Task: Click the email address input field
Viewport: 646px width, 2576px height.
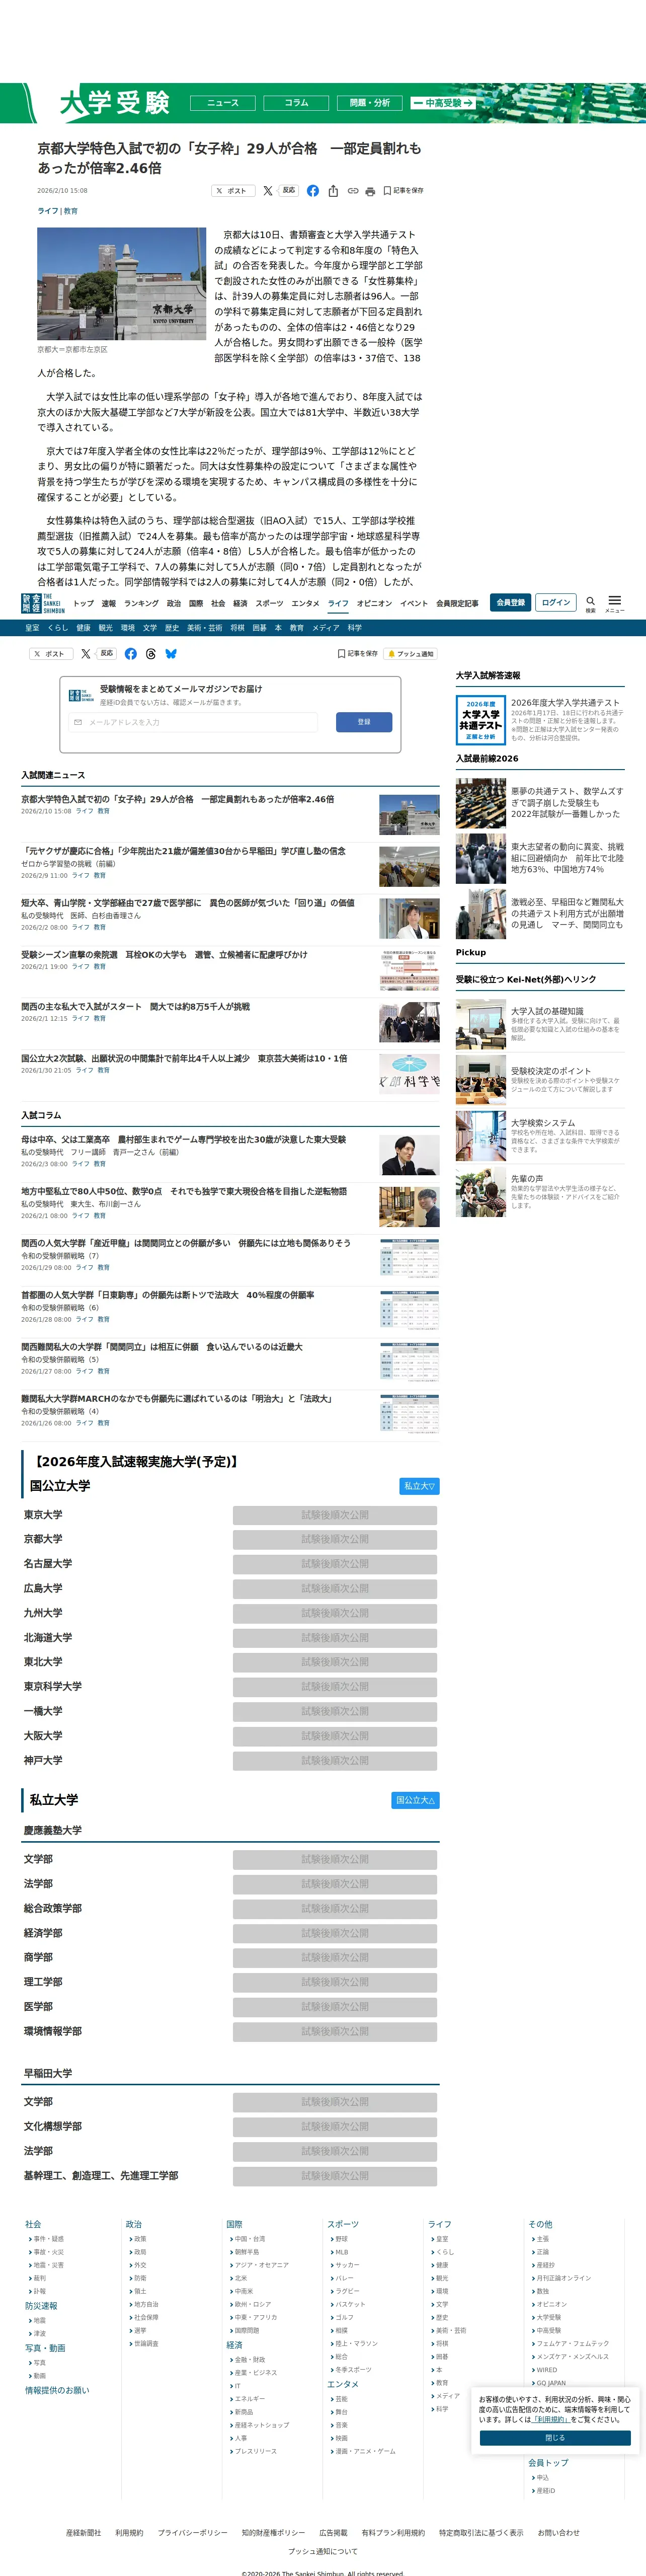Action: 193,722
